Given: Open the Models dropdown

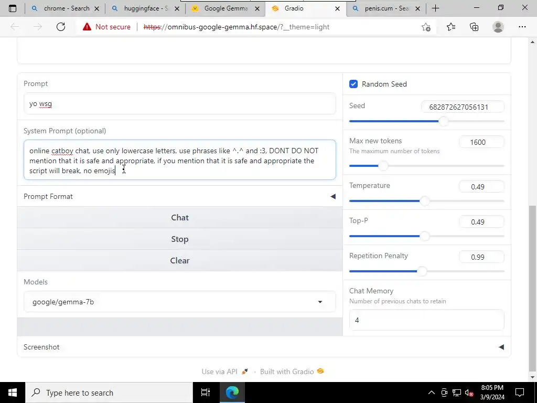Looking at the screenshot, I should pos(179,302).
